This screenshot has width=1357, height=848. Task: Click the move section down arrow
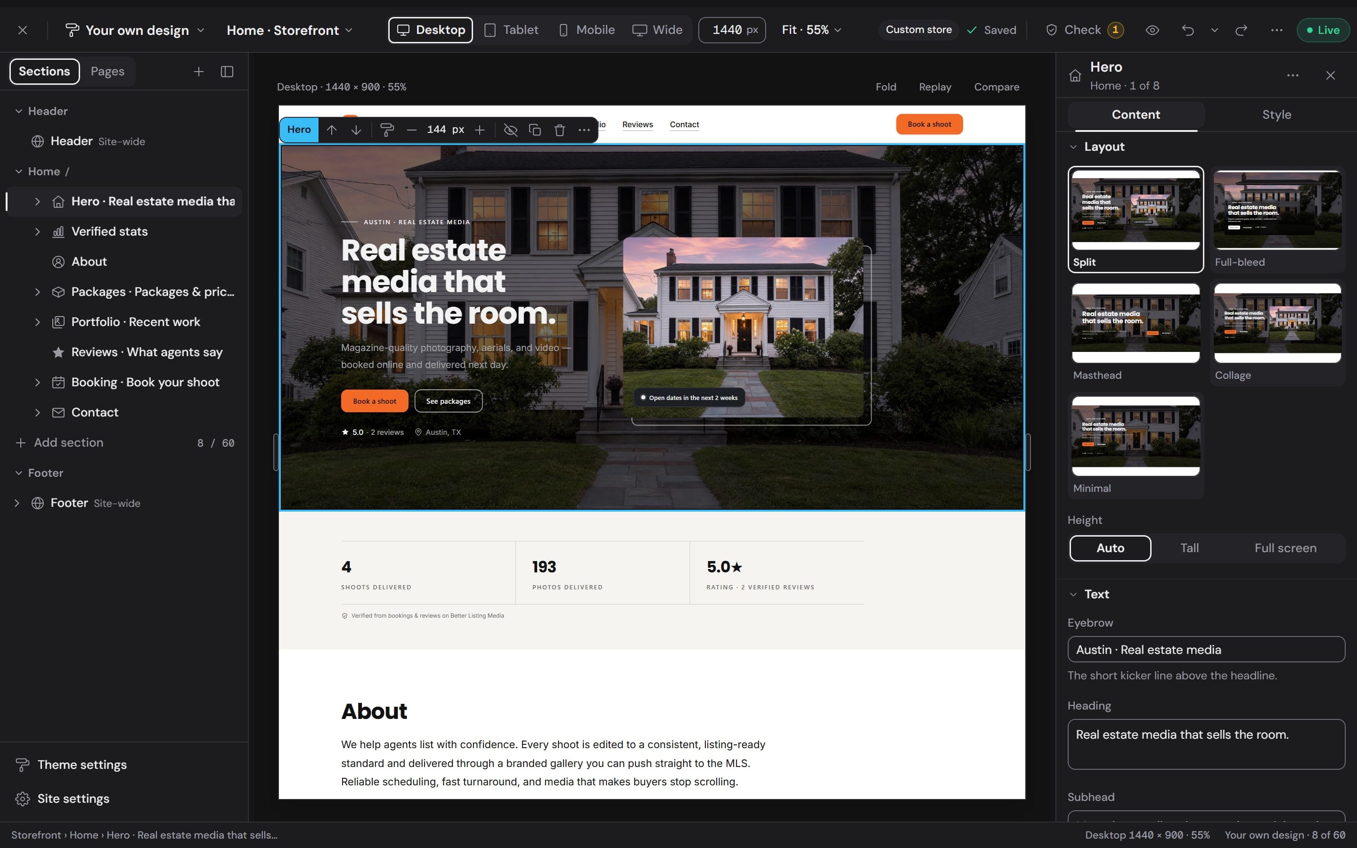tap(356, 130)
